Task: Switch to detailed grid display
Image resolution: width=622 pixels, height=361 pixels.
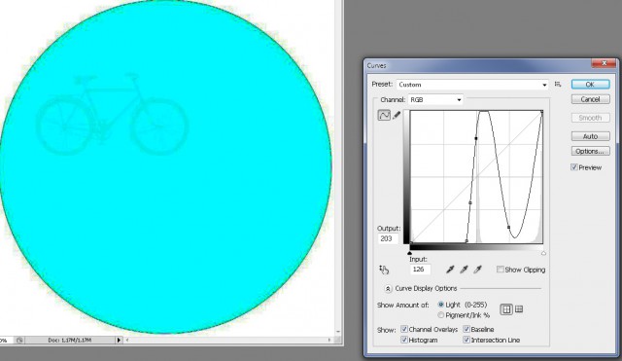Action: point(519,309)
